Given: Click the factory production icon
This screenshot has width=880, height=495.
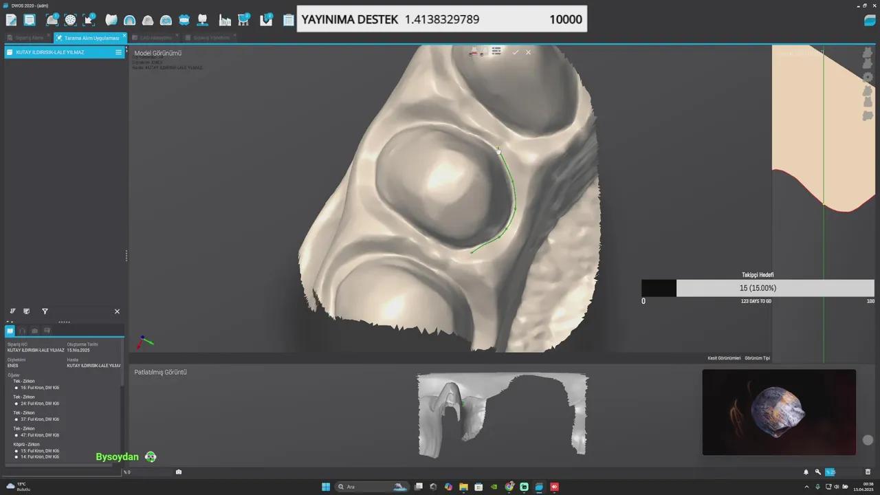Looking at the screenshot, I should [x=224, y=20].
